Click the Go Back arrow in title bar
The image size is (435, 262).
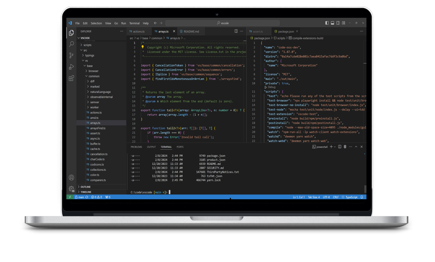coord(155,23)
